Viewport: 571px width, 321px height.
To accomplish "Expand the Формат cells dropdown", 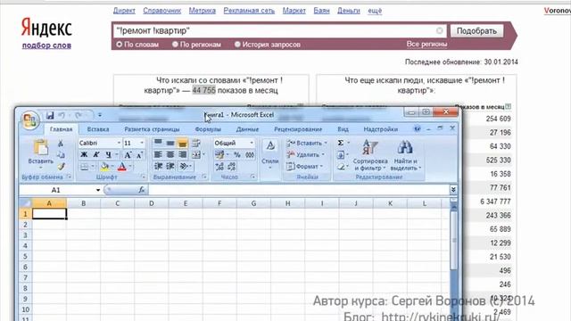I will (x=321, y=167).
